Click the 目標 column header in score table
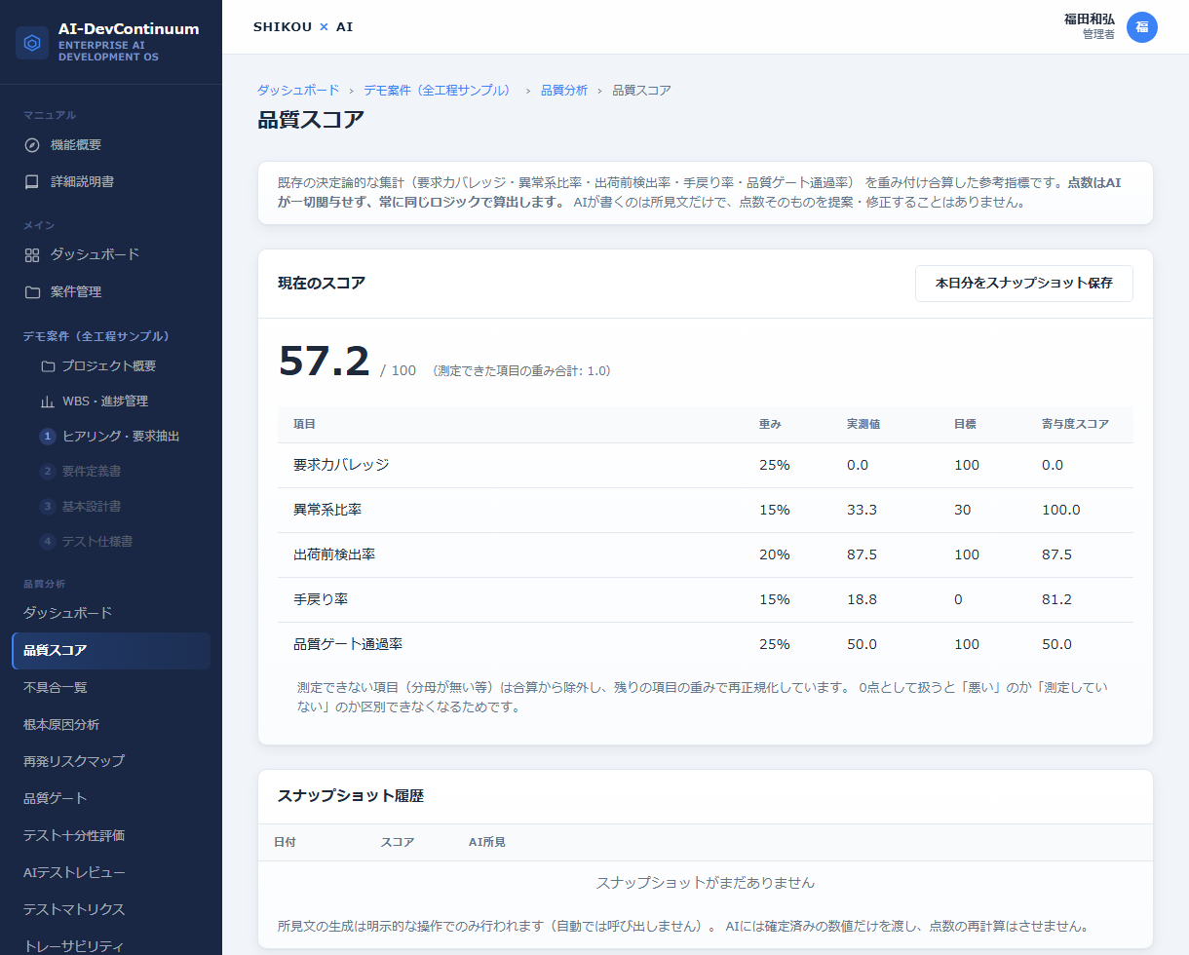1189x955 pixels. (x=965, y=424)
